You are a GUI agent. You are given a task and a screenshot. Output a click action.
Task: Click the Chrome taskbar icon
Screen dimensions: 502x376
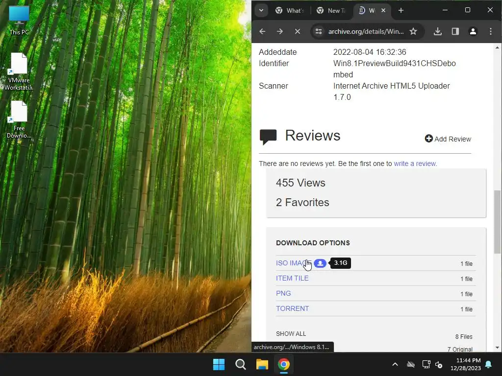click(x=284, y=364)
